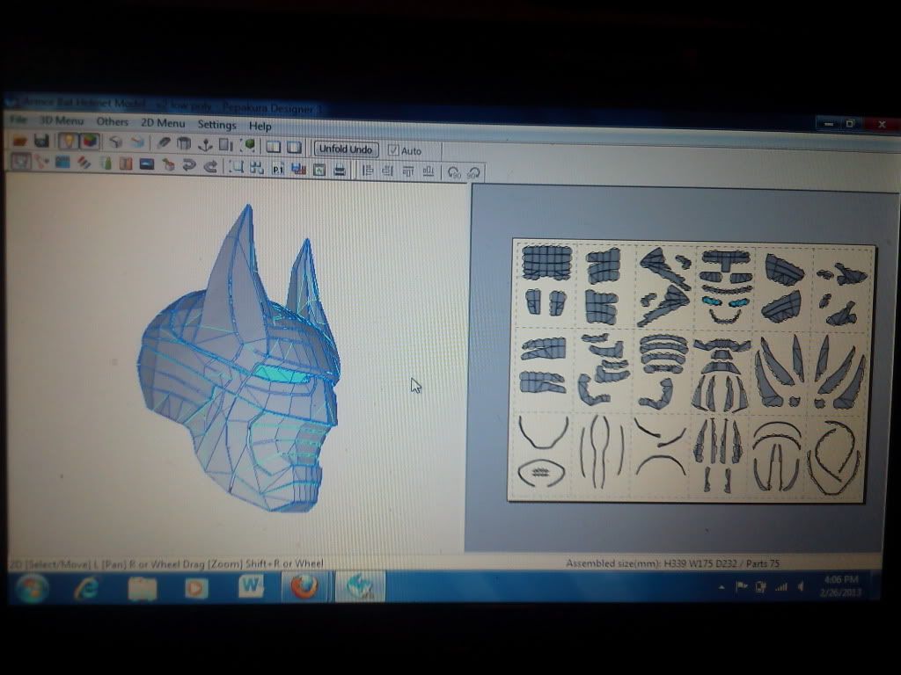Viewport: 901px width, 675px height.
Task: Click the Undo curved arrow icon
Action: (x=189, y=166)
